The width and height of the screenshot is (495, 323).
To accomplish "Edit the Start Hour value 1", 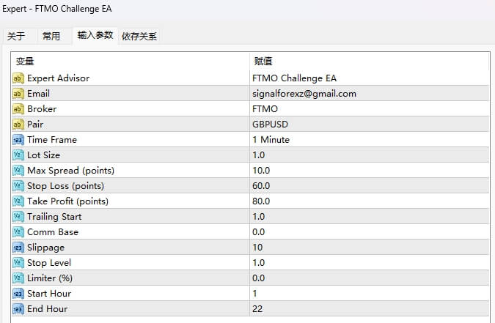I will (x=254, y=294).
